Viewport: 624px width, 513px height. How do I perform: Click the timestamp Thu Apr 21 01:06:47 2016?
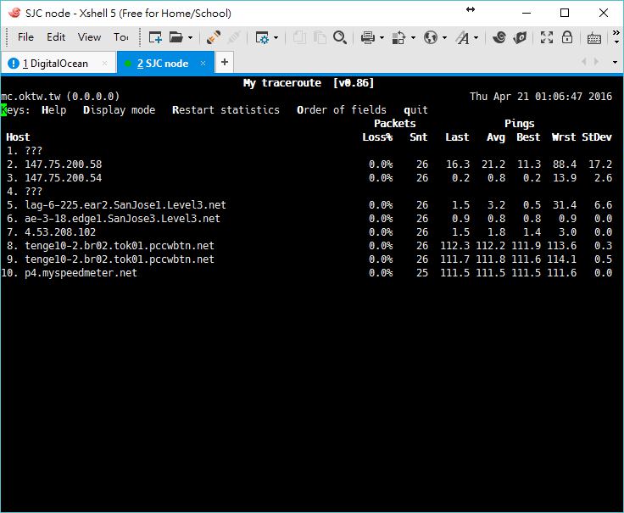point(541,97)
